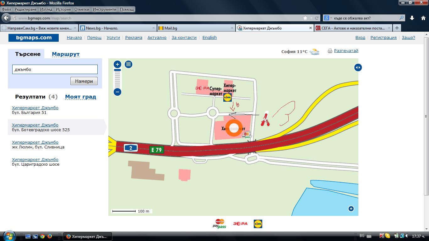This screenshot has width=429, height=241.
Task: Click the Разпечатай print link
Action: (x=346, y=51)
